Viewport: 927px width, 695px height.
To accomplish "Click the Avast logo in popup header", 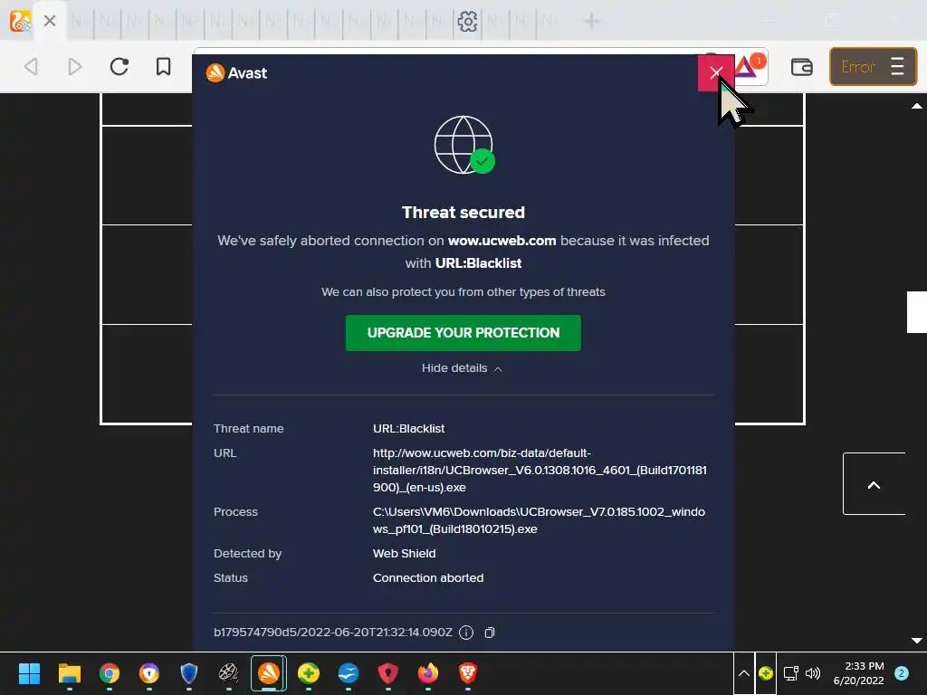I will point(236,72).
